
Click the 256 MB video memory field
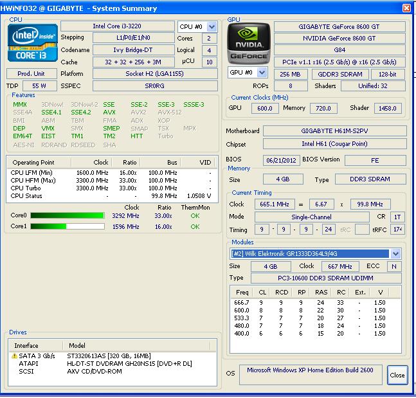pyautogui.click(x=291, y=75)
